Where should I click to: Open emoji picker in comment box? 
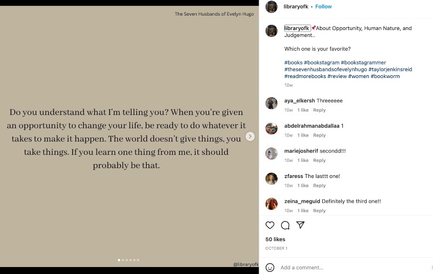pyautogui.click(x=270, y=268)
